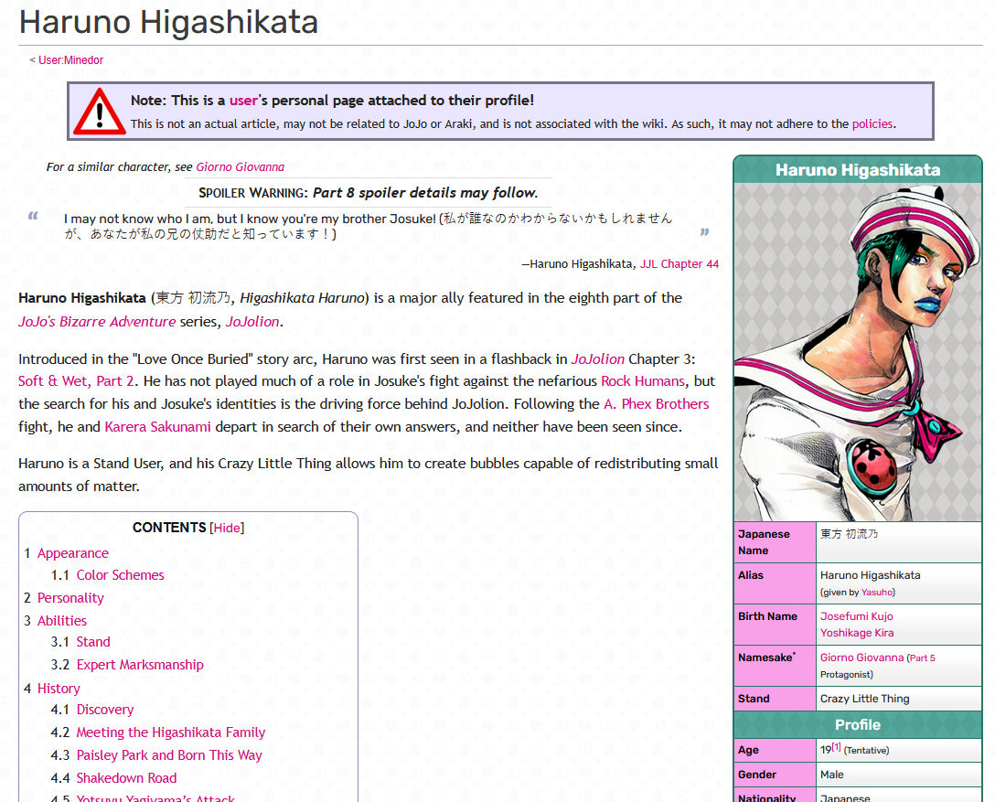Click the age footnote reference [1]
The height and width of the screenshot is (802, 995).
point(836,748)
